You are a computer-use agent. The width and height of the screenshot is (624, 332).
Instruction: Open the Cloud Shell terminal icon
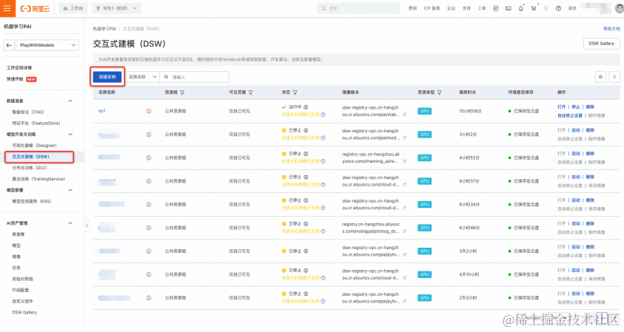tap(509, 8)
